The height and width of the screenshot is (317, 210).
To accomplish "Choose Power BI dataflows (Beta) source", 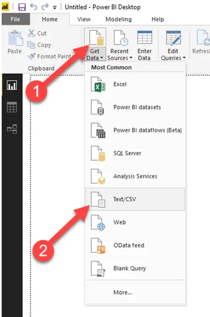I will tap(134, 130).
